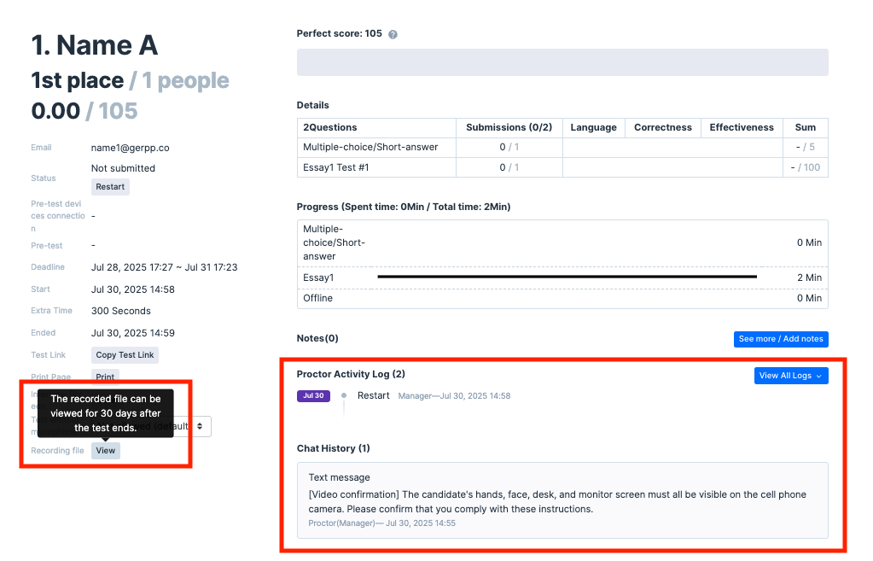Viewport: 873px width, 561px height.
Task: Click the Sum column header
Action: 805,127
